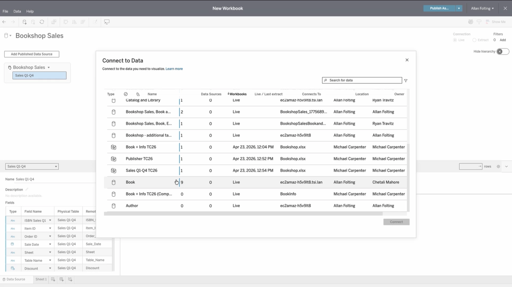Open the Data menu
The width and height of the screenshot is (512, 287).
click(17, 11)
